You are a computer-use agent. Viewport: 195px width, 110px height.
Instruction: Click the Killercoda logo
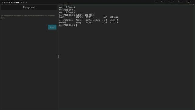(x=10, y=2)
